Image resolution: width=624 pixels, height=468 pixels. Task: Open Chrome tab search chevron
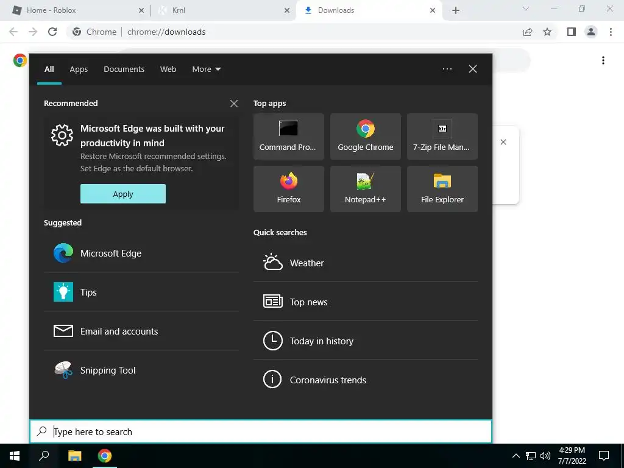tap(526, 9)
